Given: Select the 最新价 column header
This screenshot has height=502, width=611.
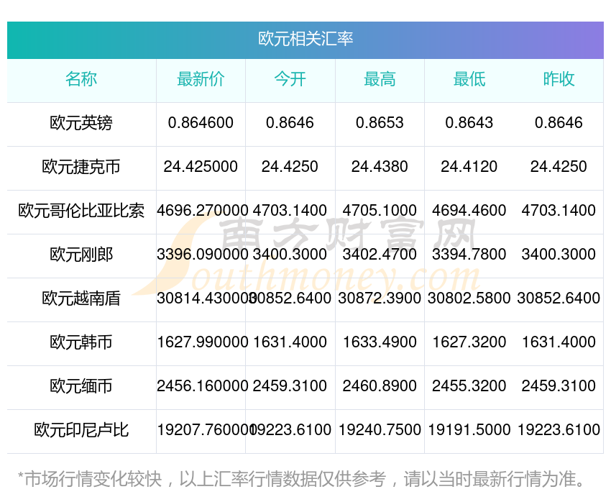Looking at the screenshot, I should [201, 79].
